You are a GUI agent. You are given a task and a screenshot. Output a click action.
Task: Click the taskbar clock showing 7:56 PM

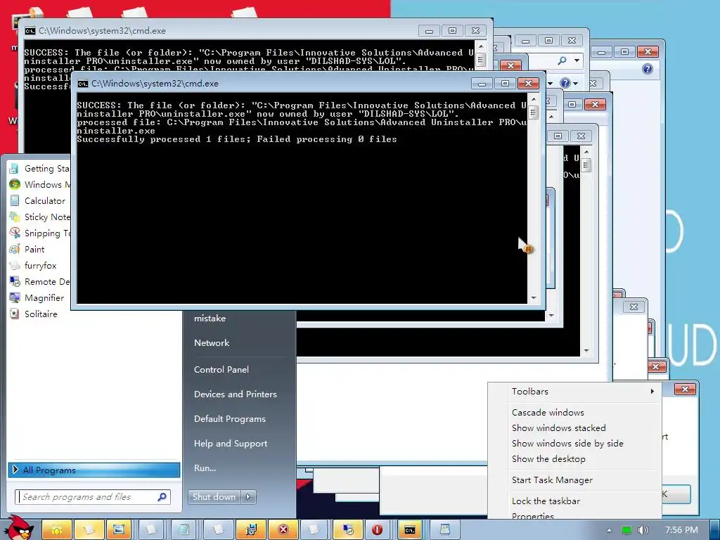(x=681, y=530)
